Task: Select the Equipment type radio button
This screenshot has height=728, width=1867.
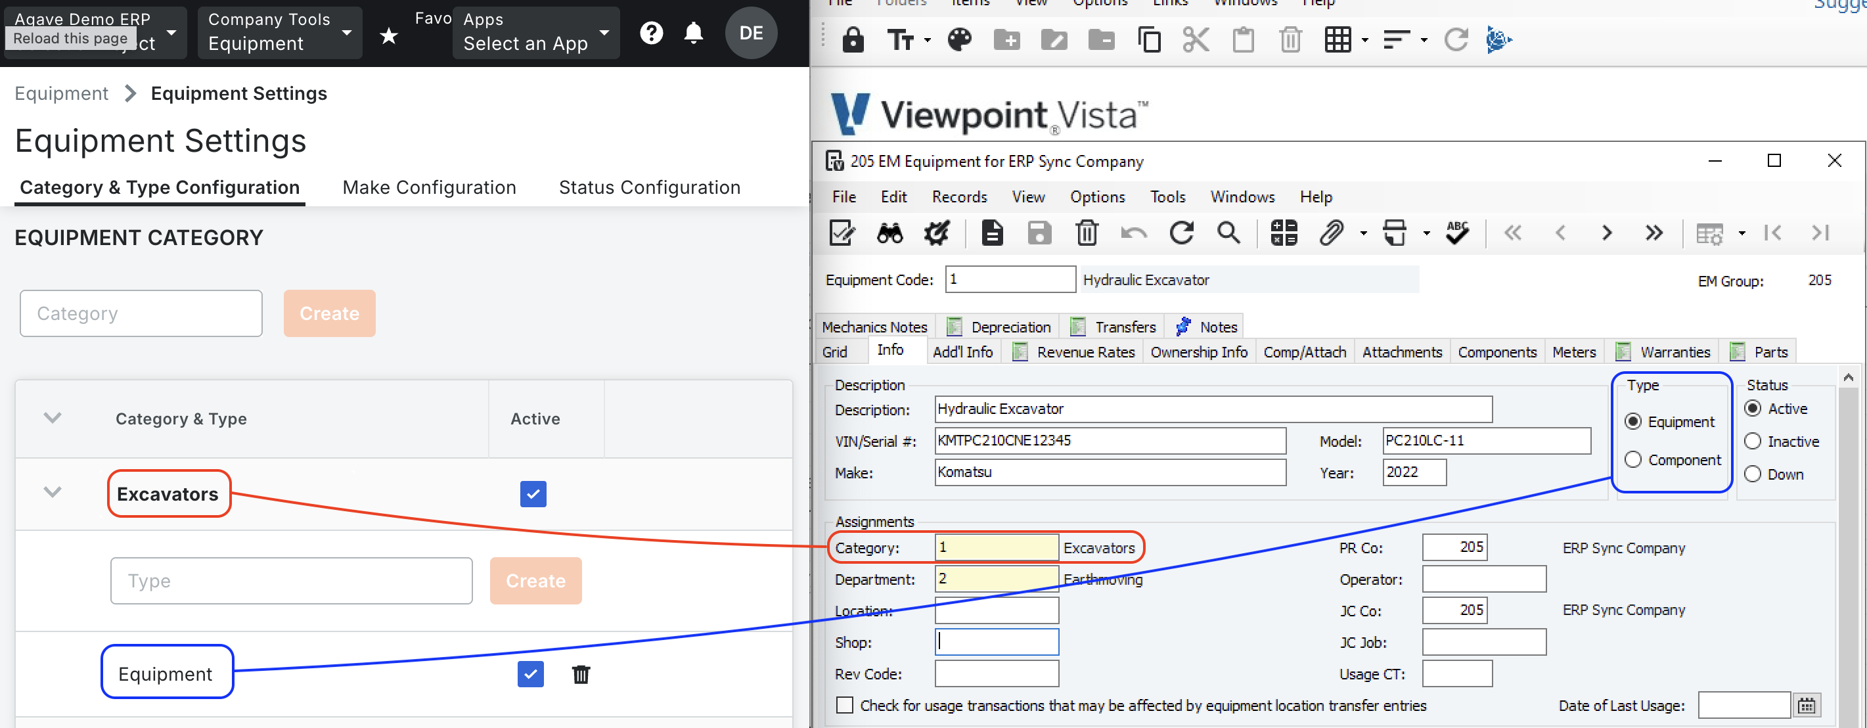Action: click(1633, 422)
